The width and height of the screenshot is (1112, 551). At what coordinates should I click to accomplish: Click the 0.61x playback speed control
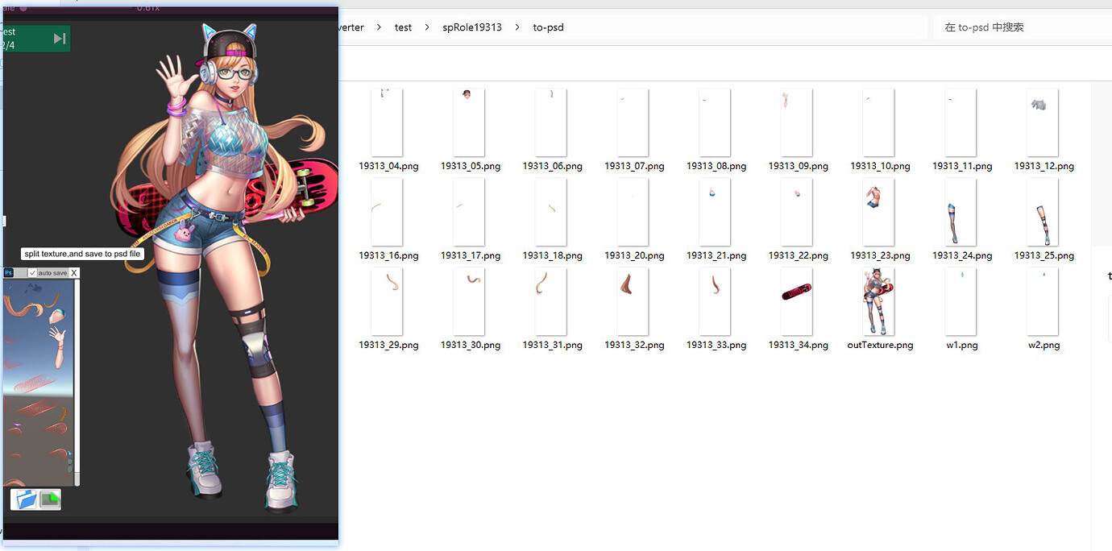pyautogui.click(x=147, y=8)
